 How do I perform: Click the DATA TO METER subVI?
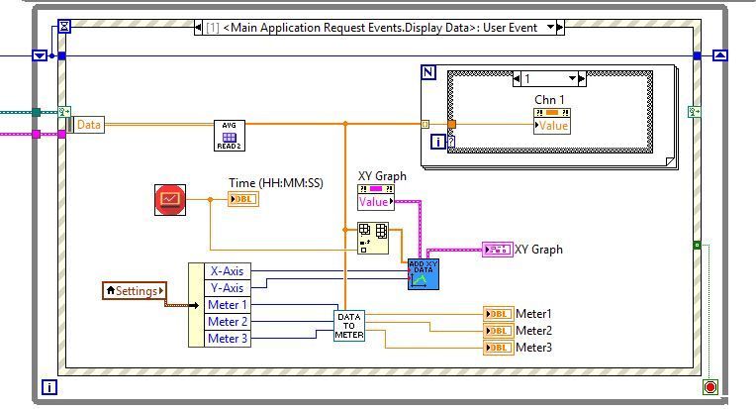(349, 325)
